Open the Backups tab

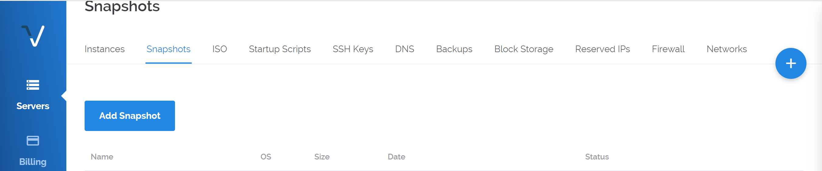tap(454, 49)
